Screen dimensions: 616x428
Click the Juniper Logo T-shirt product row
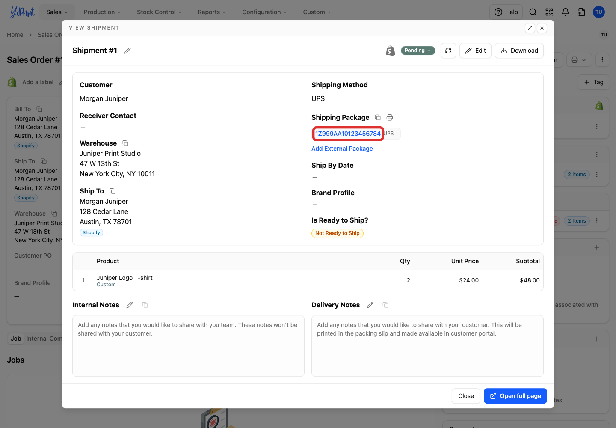point(308,280)
